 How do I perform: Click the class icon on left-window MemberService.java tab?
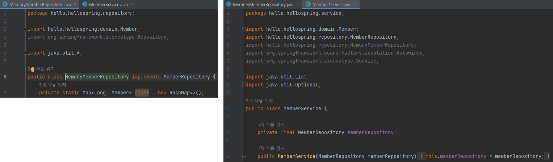[x=85, y=4]
